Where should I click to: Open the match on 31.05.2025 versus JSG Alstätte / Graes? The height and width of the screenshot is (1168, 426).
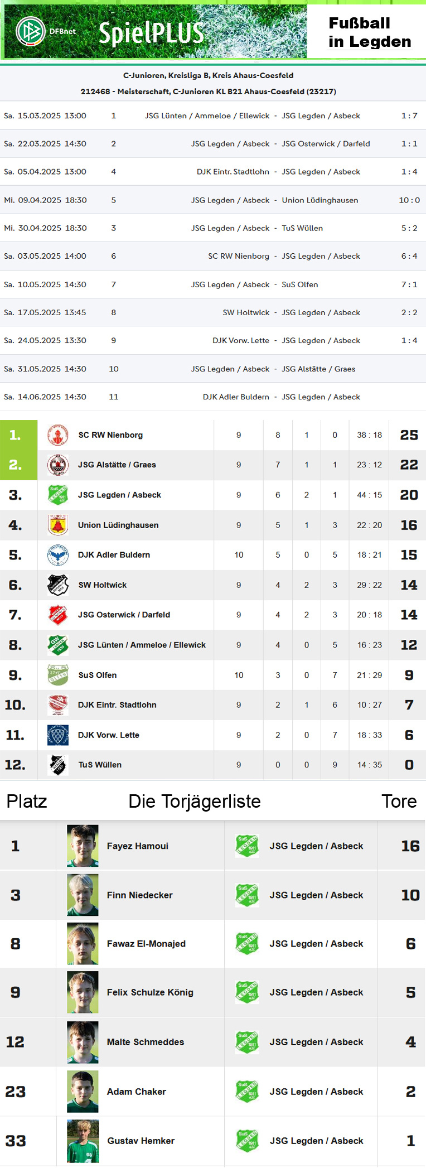pos(213,369)
